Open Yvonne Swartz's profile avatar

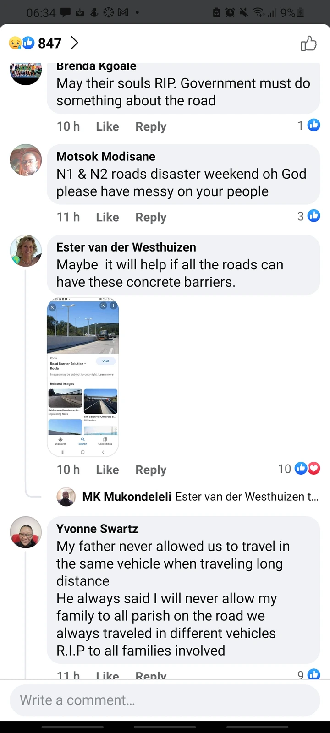(26, 532)
